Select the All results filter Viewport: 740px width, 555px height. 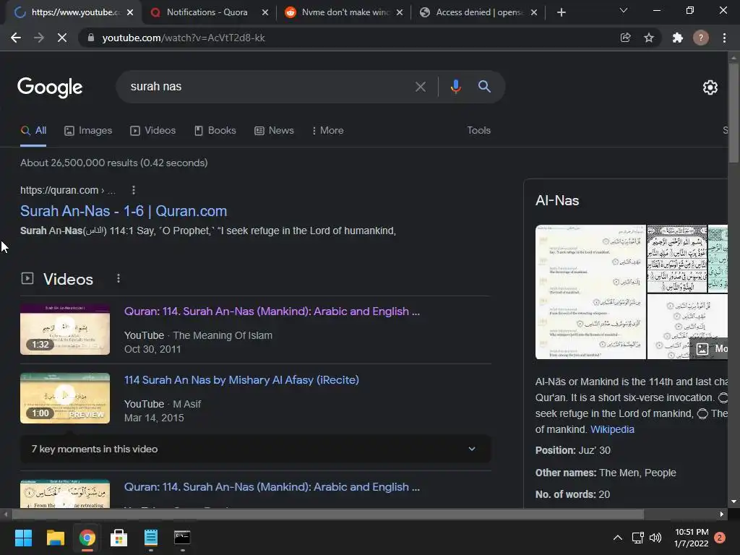pos(33,130)
